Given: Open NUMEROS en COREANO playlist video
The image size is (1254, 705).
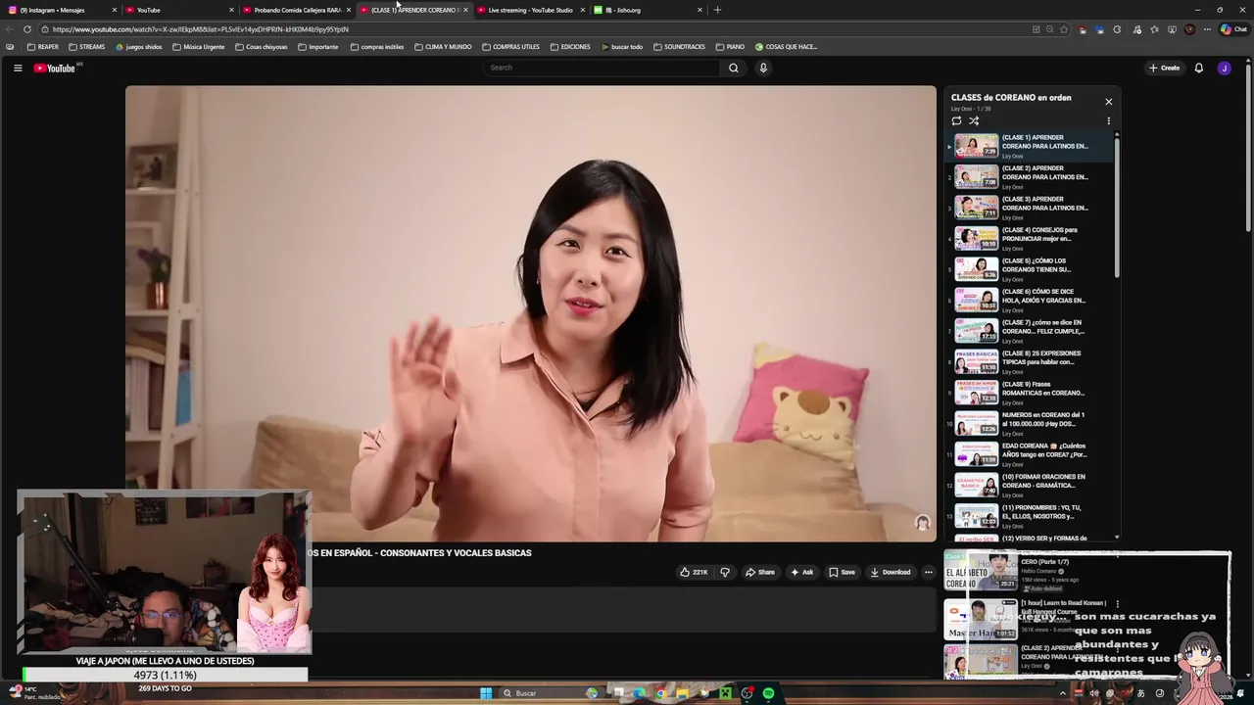Looking at the screenshot, I should pyautogui.click(x=1029, y=423).
